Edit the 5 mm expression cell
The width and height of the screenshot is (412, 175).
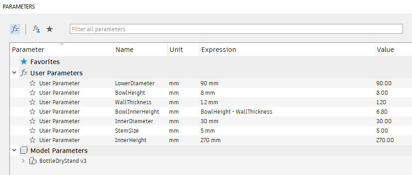coord(207,131)
